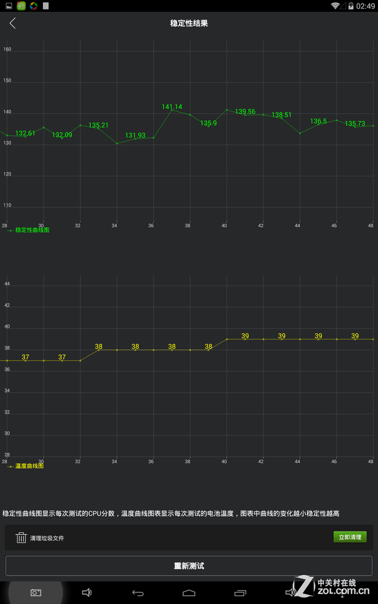Select the 稳定性曲线图 green legend entry
Screen dimensions: 378x604
tap(28, 230)
